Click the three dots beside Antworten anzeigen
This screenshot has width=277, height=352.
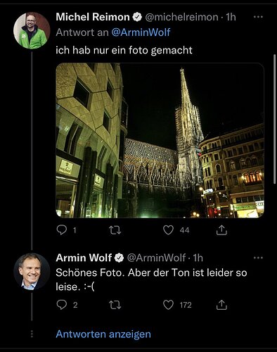coord(32,334)
